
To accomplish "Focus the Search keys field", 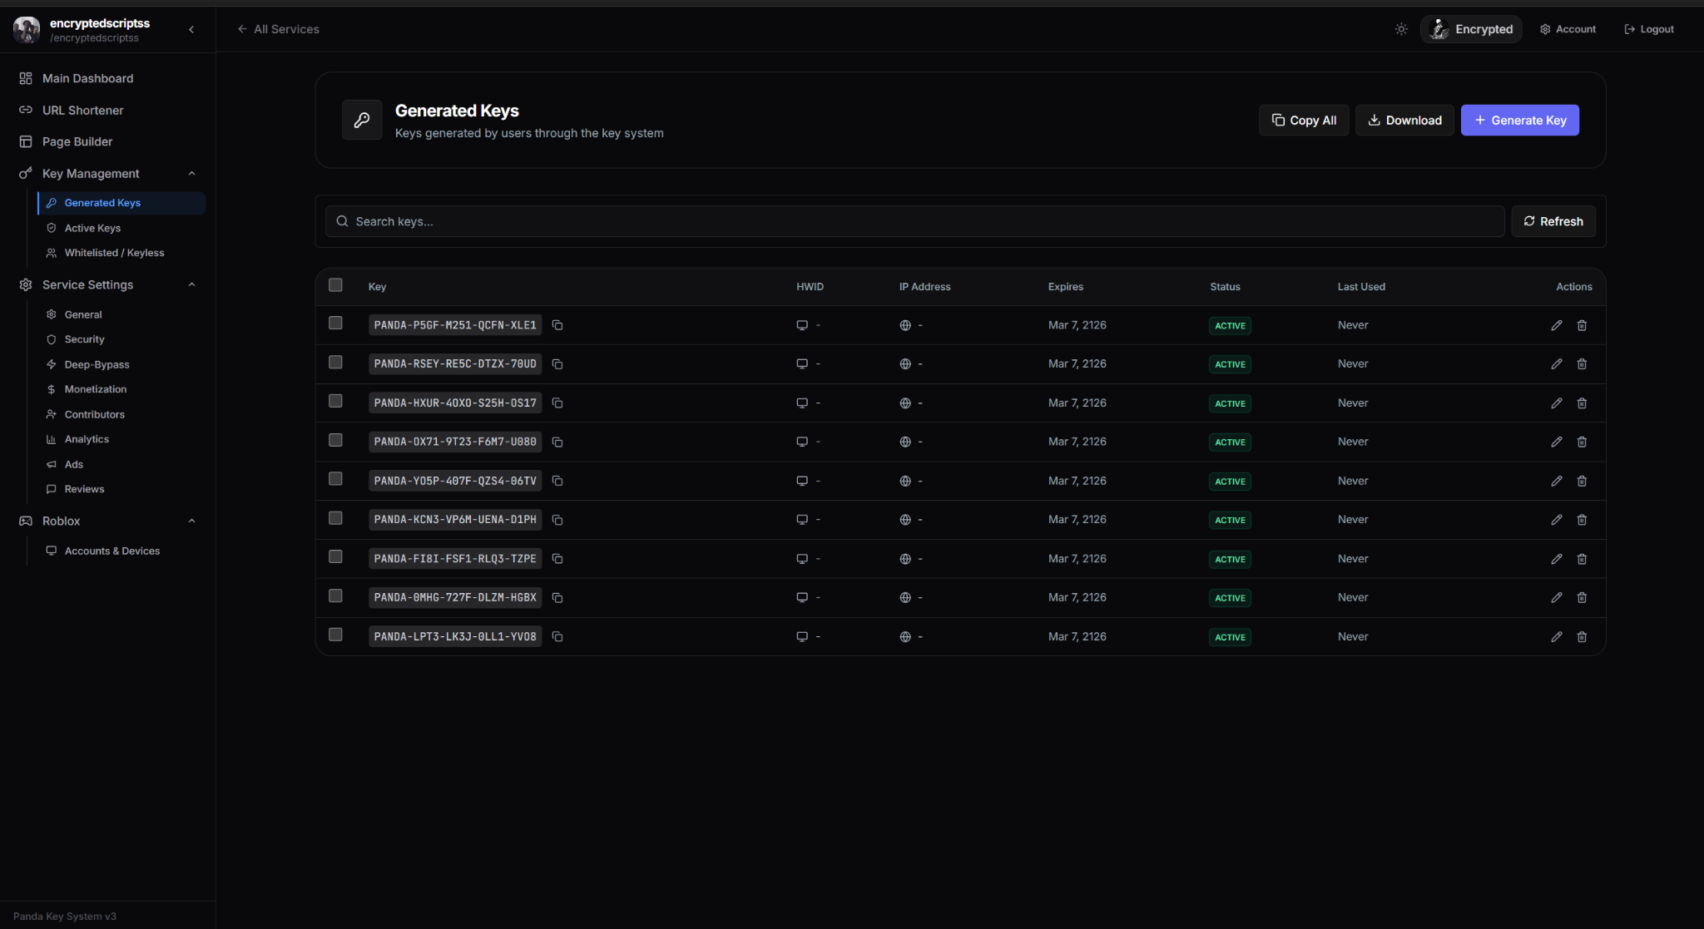I will click(x=914, y=221).
